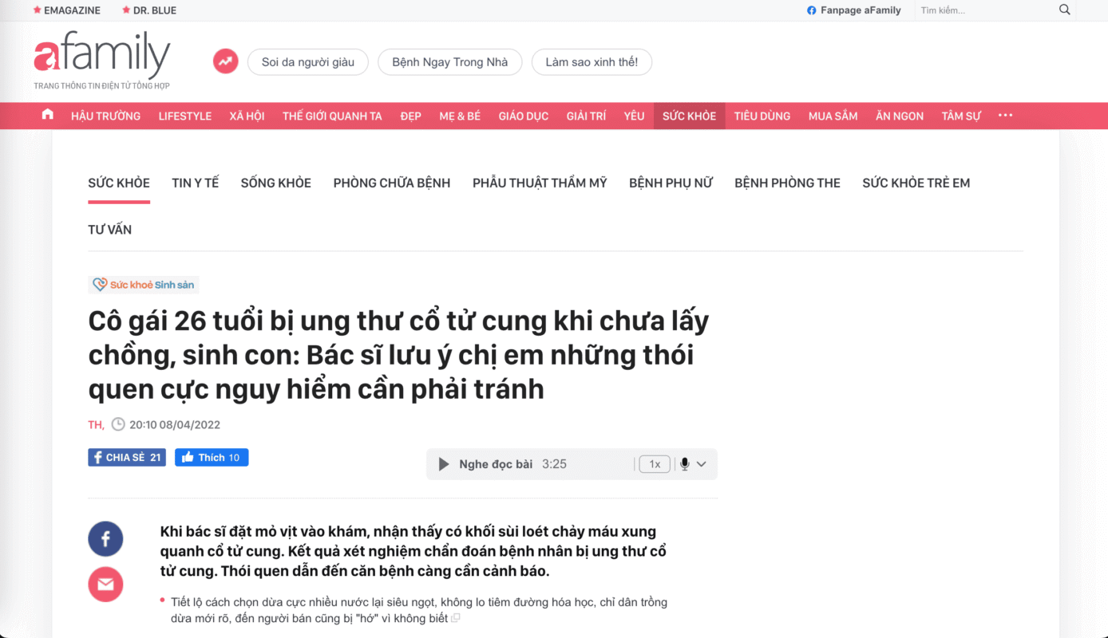Click the magnifier search icon
This screenshot has width=1108, height=638.
click(1064, 10)
